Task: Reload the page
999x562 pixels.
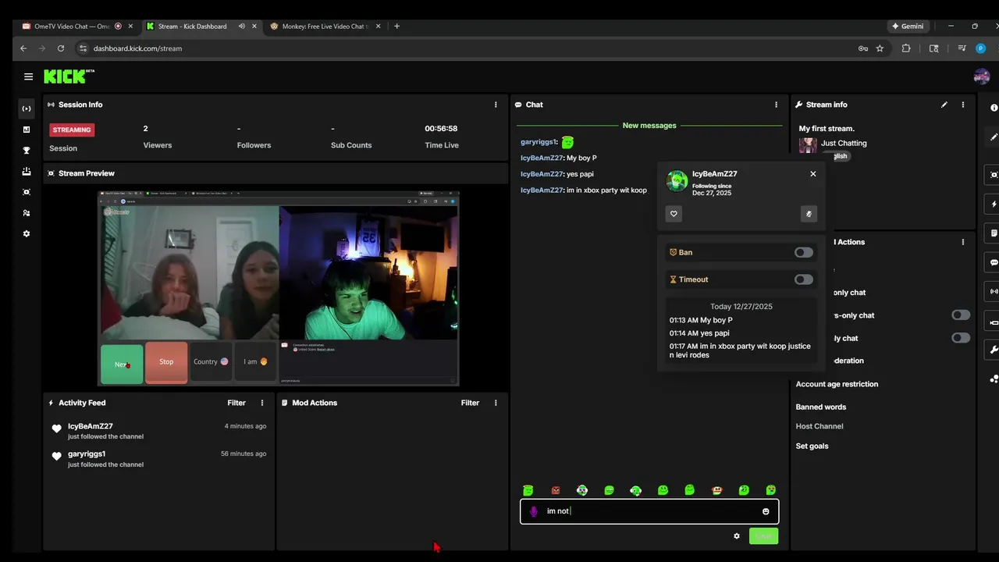Action: point(61,48)
